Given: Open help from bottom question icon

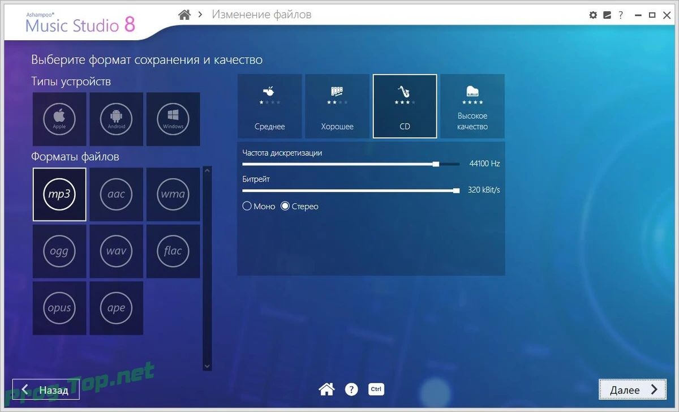Looking at the screenshot, I should [x=351, y=389].
